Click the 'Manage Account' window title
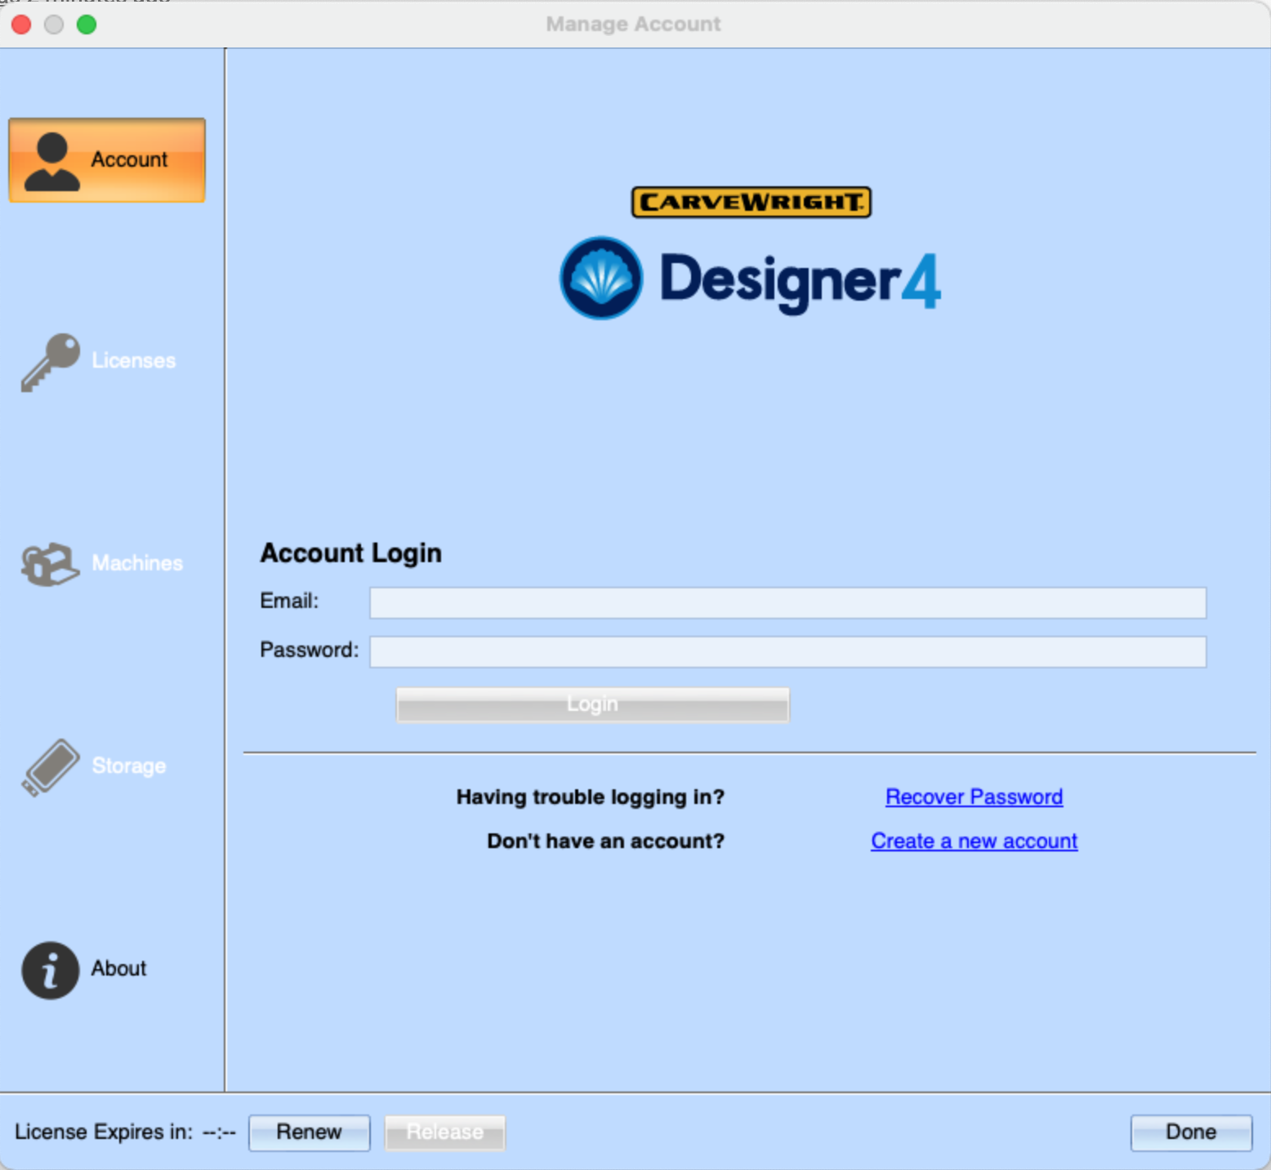Screen dimensions: 1271x1170 (x=634, y=24)
